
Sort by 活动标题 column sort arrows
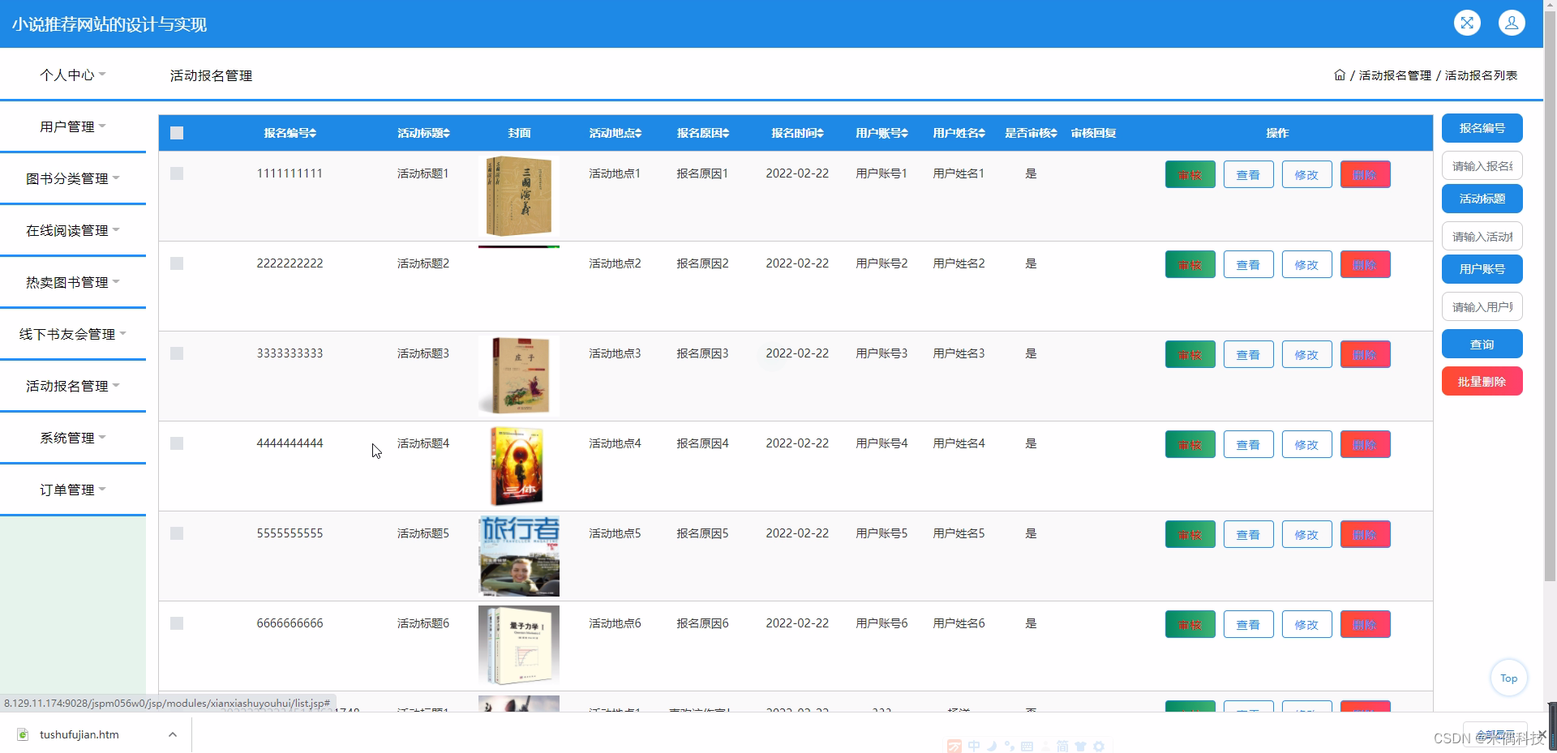[446, 133]
